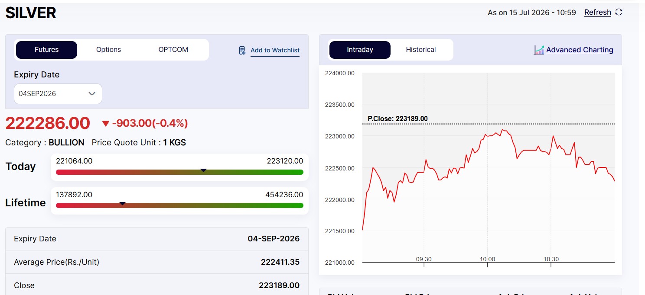Click the Add to Watchlist link
645x295 pixels.
[275, 51]
